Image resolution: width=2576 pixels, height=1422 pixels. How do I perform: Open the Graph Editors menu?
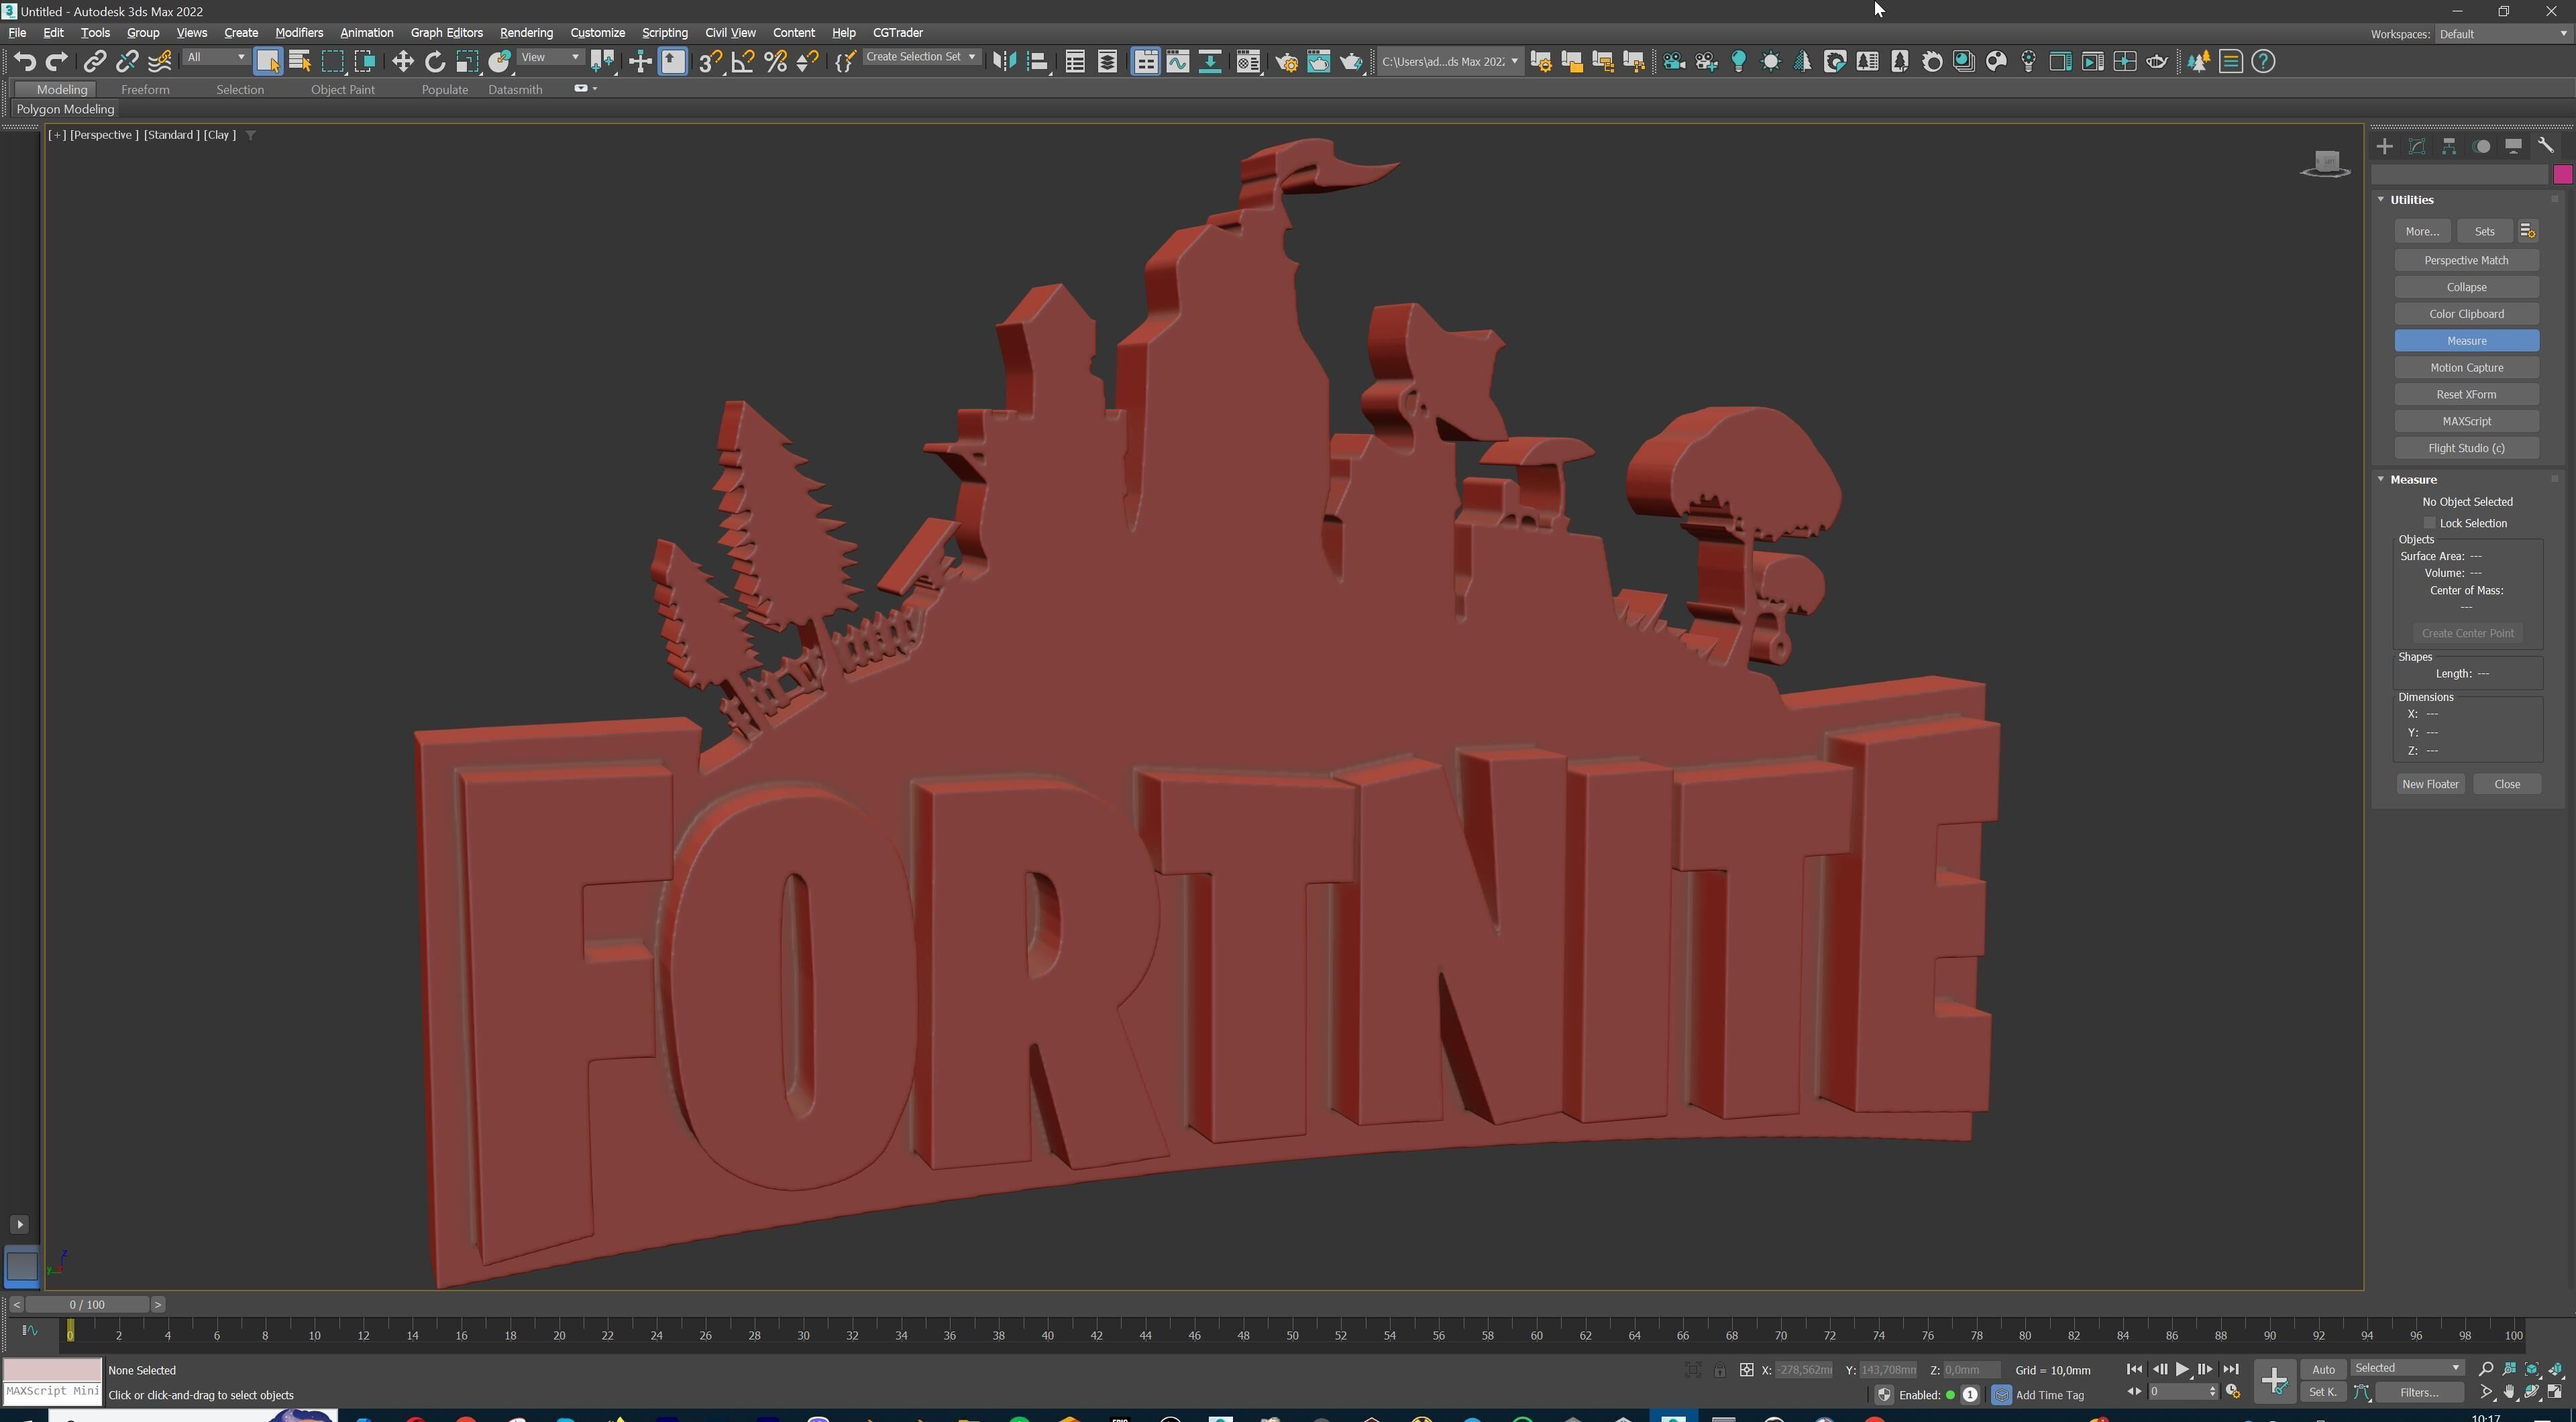coord(446,33)
